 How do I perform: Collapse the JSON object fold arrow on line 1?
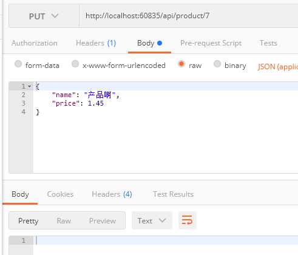[30, 86]
